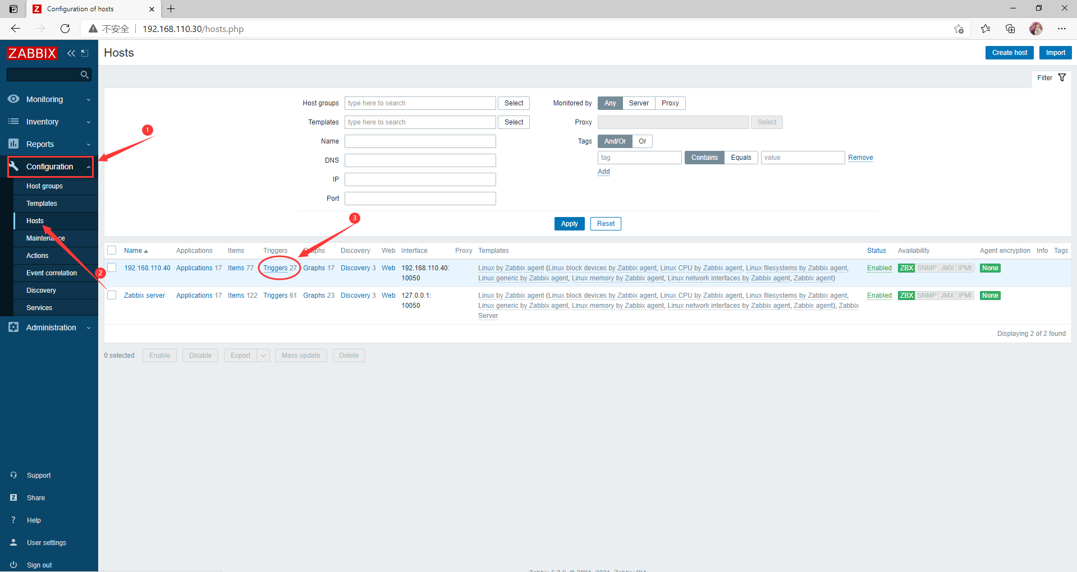Open Templates submenu item

click(42, 204)
